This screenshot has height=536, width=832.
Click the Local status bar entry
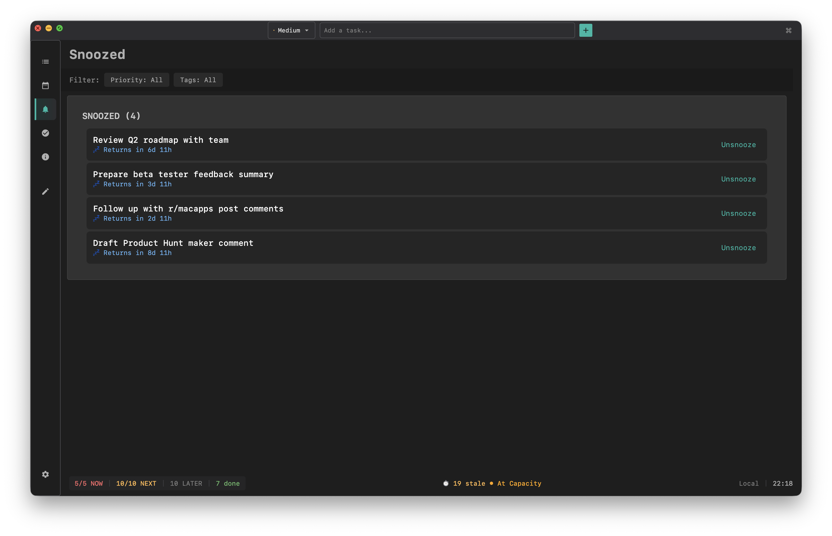[x=748, y=484]
